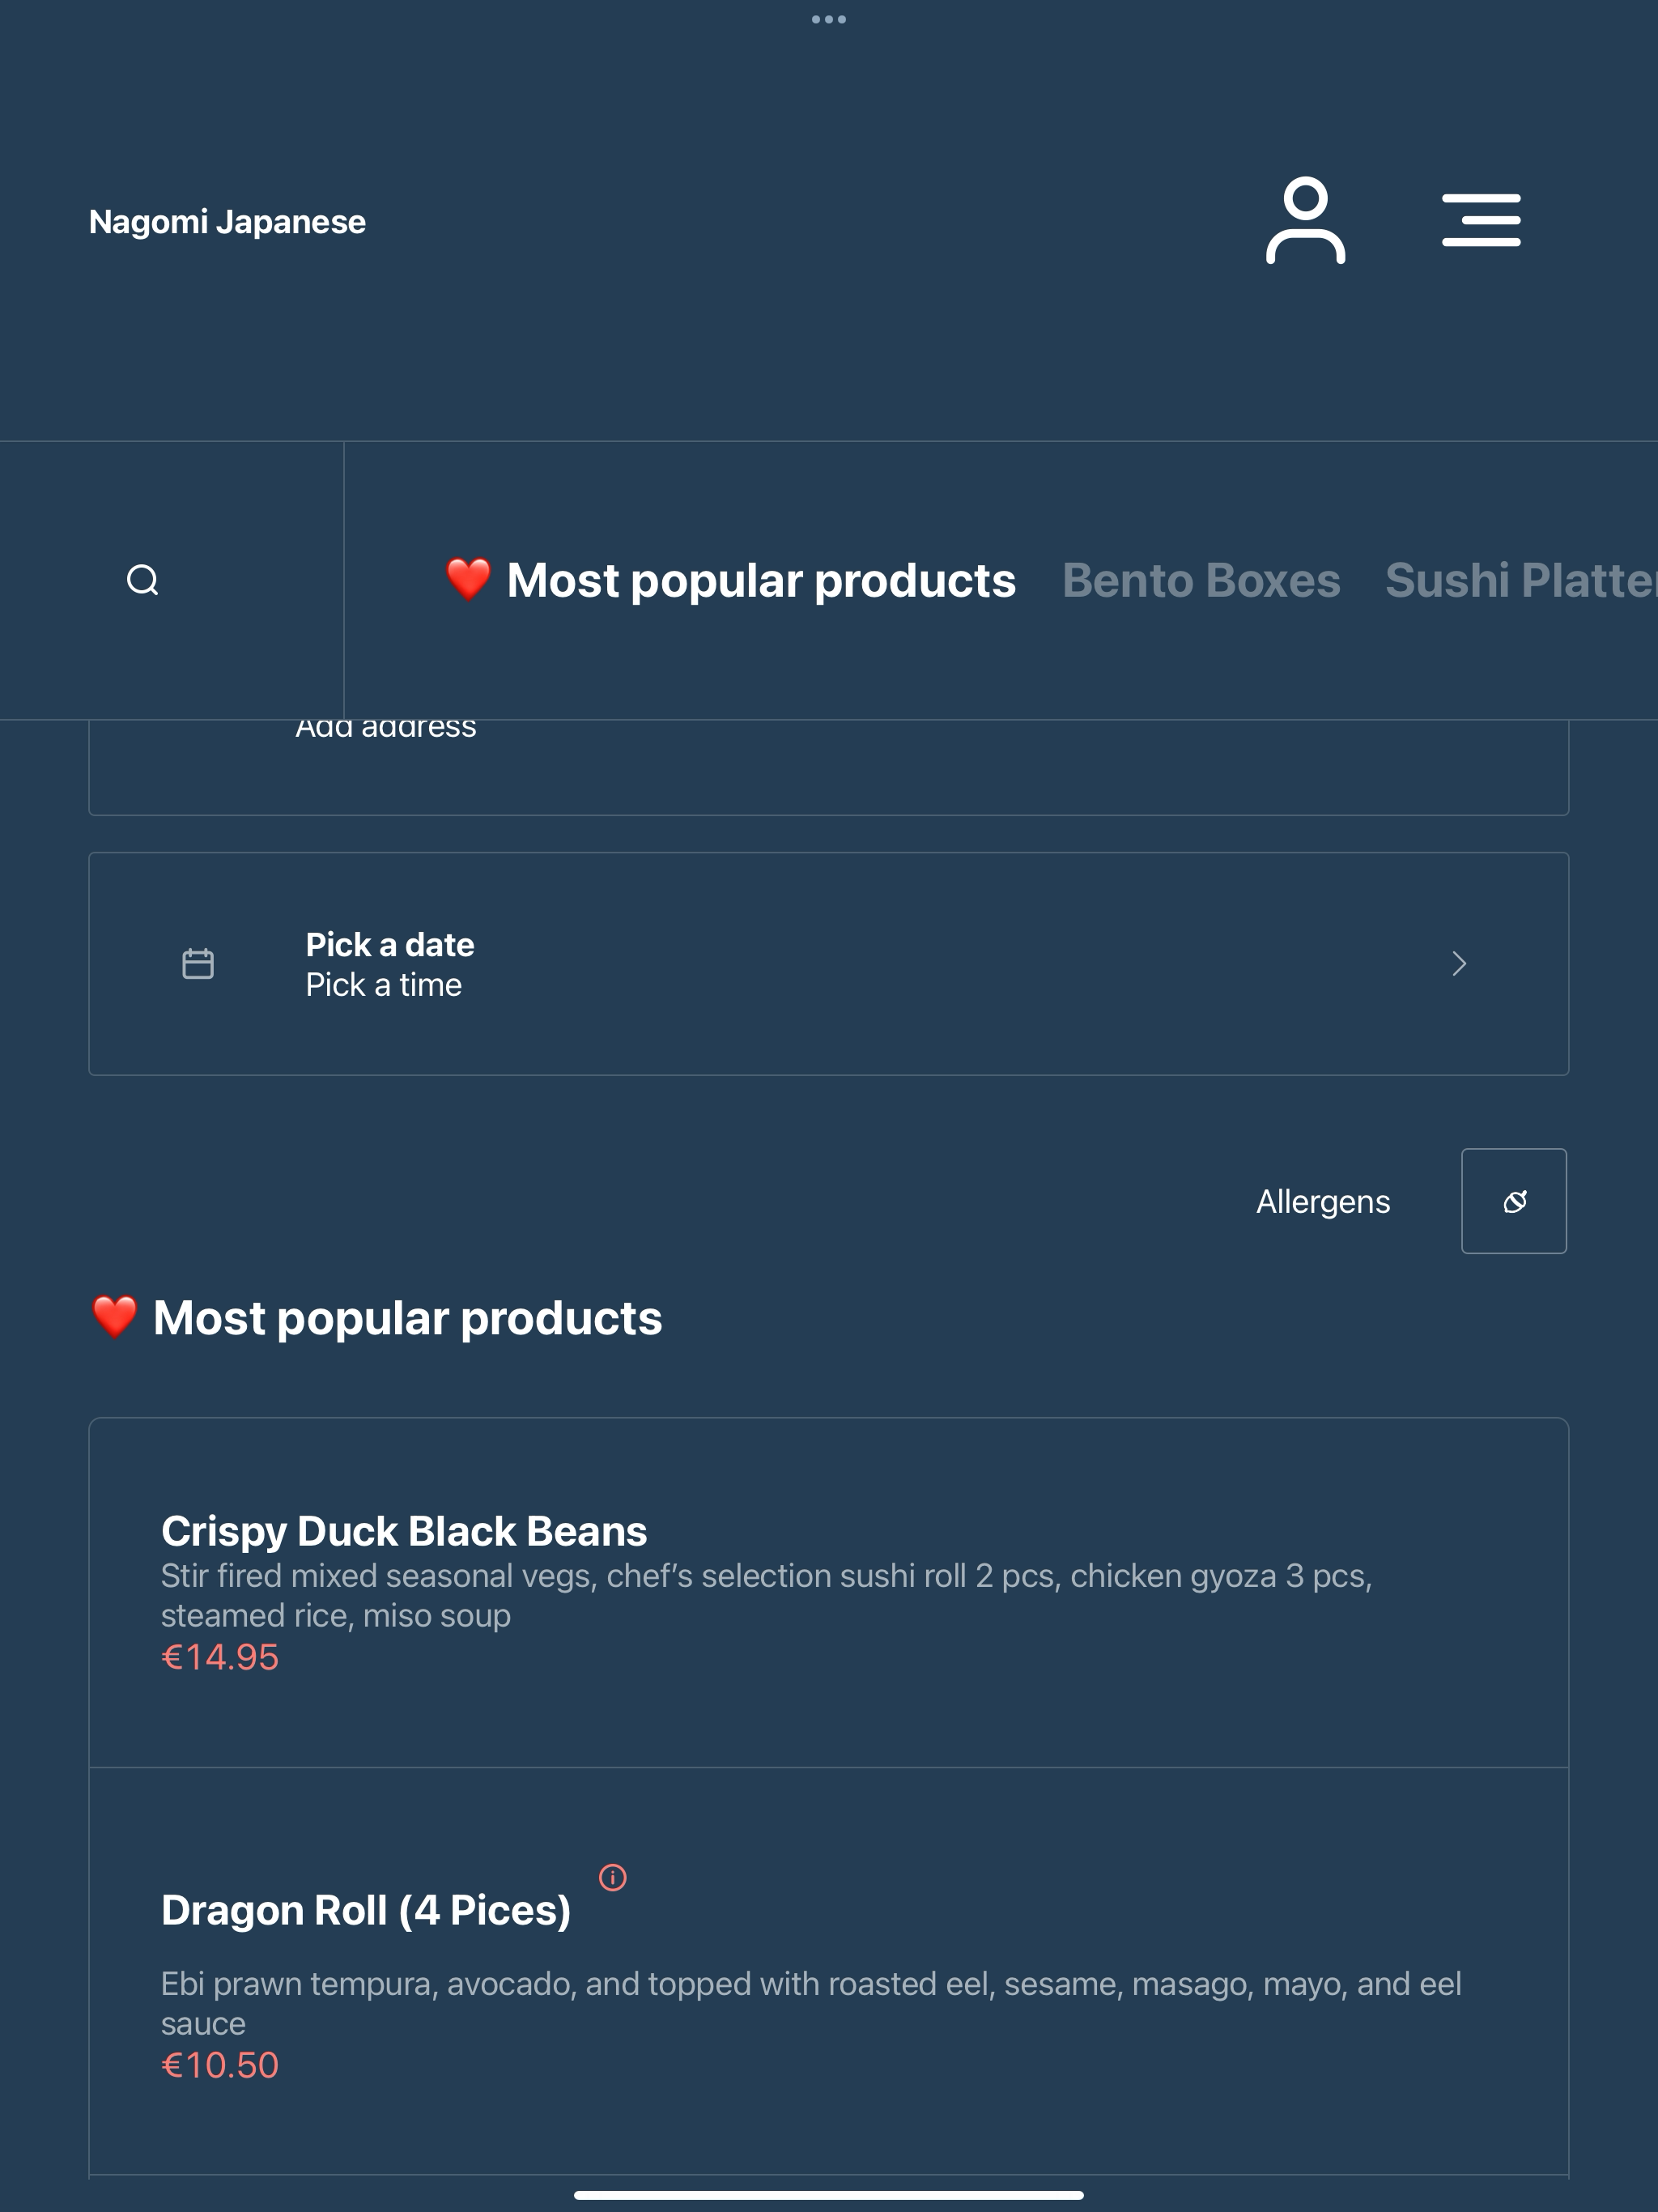
Task: Click the red heart emoji in category bar
Action: pos(468,580)
